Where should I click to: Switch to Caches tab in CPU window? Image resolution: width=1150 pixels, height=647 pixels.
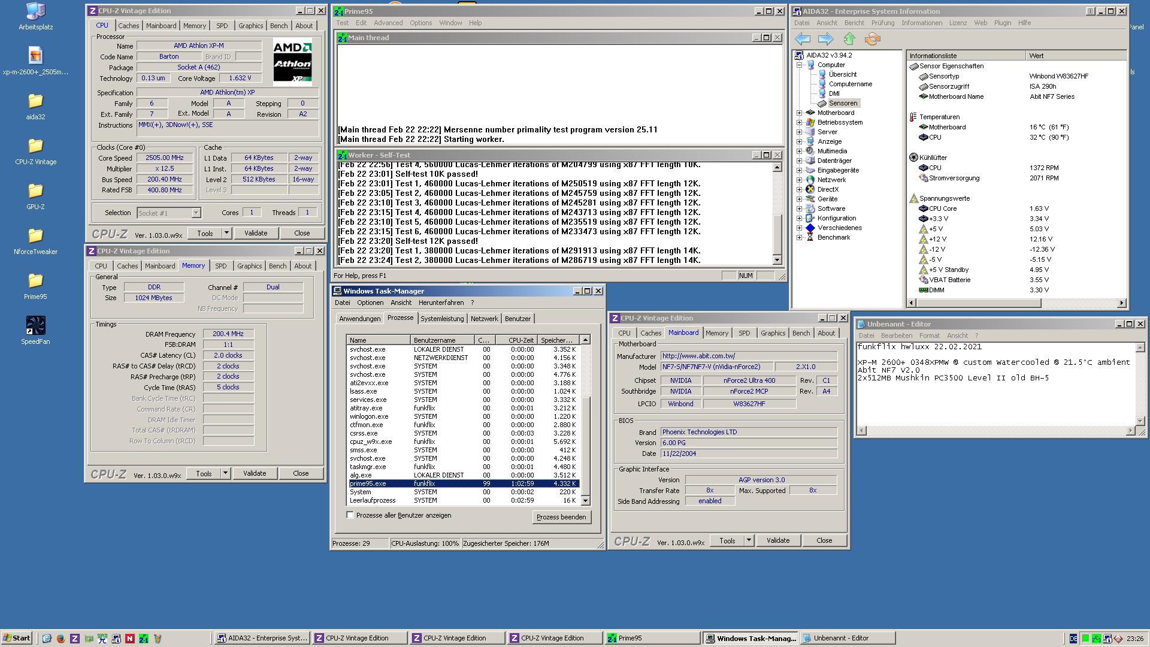pyautogui.click(x=128, y=26)
